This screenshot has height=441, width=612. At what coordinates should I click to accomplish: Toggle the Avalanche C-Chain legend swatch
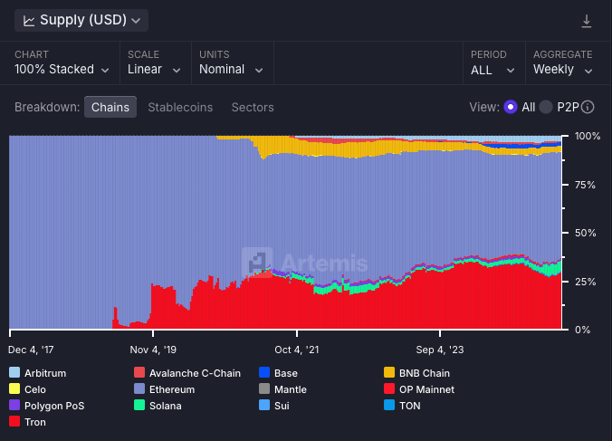(x=139, y=372)
